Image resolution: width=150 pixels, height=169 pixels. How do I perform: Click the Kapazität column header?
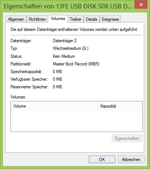coord(120,106)
